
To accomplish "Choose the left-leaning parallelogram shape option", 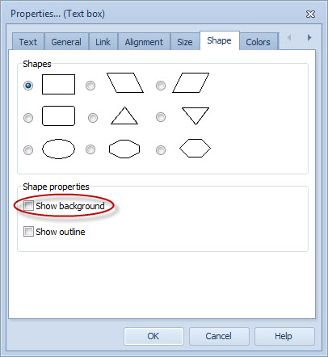I will pos(90,86).
